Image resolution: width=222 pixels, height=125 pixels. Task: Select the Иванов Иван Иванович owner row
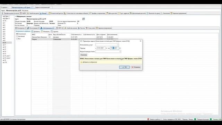[x=75, y=37]
